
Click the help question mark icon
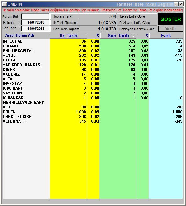click(x=4, y=4)
